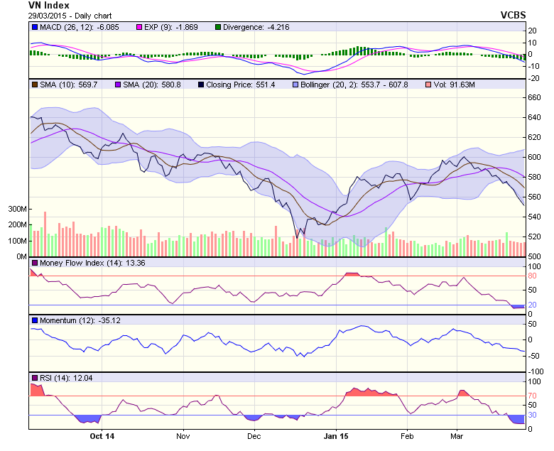Click the brown SMA (10) legend swatch
The image size is (554, 451).
coord(35,85)
